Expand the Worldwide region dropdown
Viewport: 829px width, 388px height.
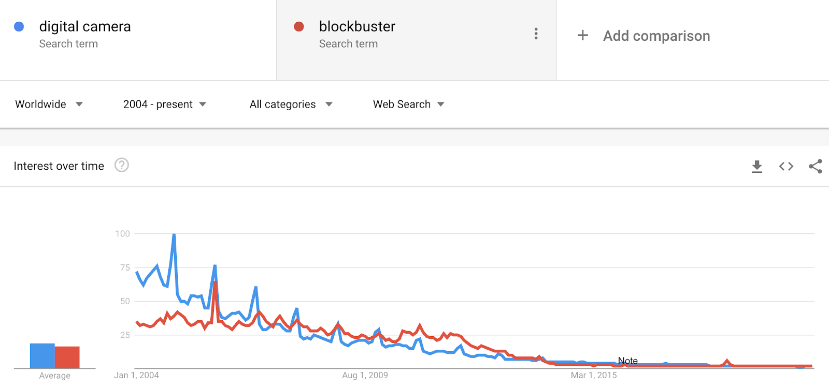(x=49, y=104)
